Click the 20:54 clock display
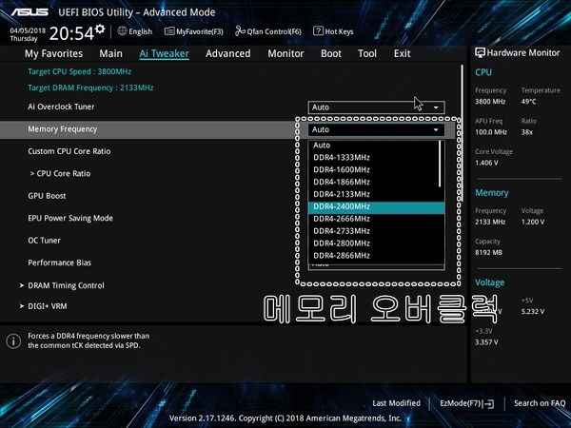The width and height of the screenshot is (571, 428). click(71, 34)
